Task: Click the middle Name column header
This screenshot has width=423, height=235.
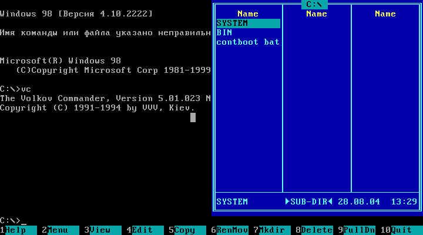Action: [x=317, y=14]
